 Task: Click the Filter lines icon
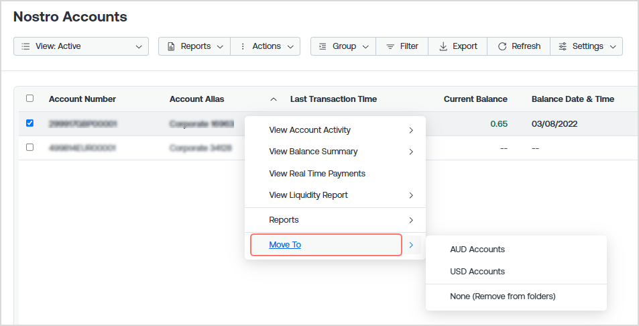pyautogui.click(x=390, y=46)
